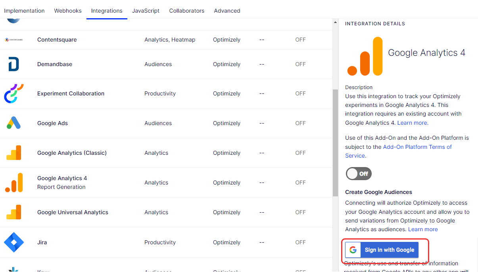Select the Google Universal Analytics integration name
Image resolution: width=478 pixels, height=272 pixels.
[73, 212]
